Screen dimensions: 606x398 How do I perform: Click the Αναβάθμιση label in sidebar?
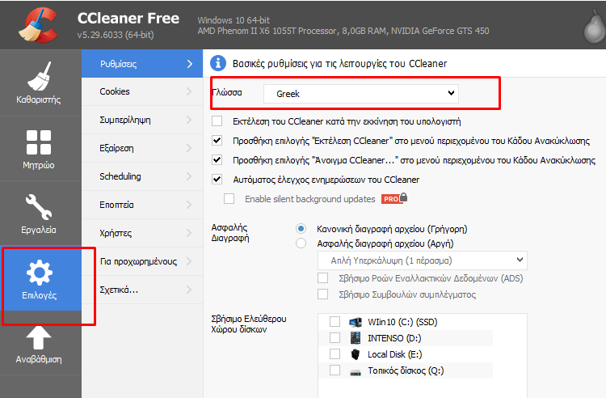[39, 359]
